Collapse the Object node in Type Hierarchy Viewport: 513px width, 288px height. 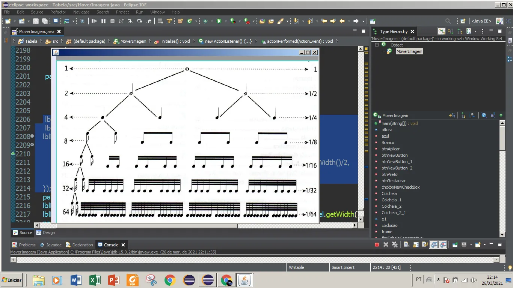pos(377,45)
